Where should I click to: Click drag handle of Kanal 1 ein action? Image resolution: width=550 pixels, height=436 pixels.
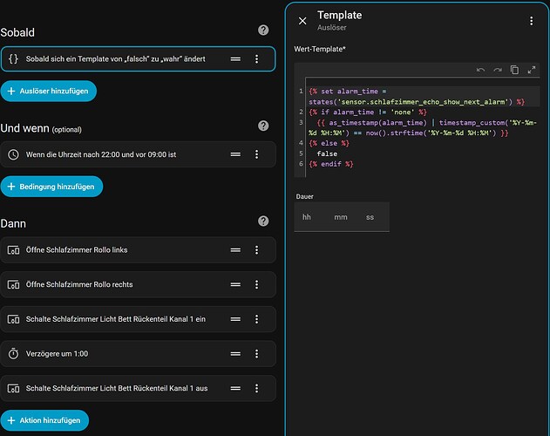[235, 319]
